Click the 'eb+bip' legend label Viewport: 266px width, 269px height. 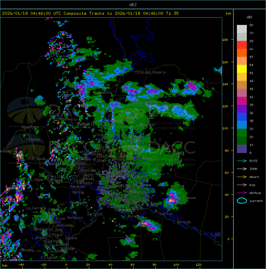pos(255,193)
